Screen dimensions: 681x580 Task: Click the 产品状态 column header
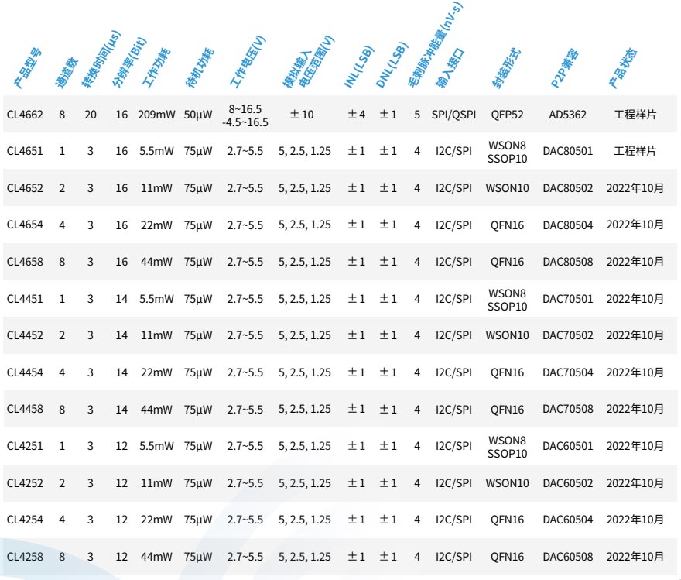[x=623, y=67]
